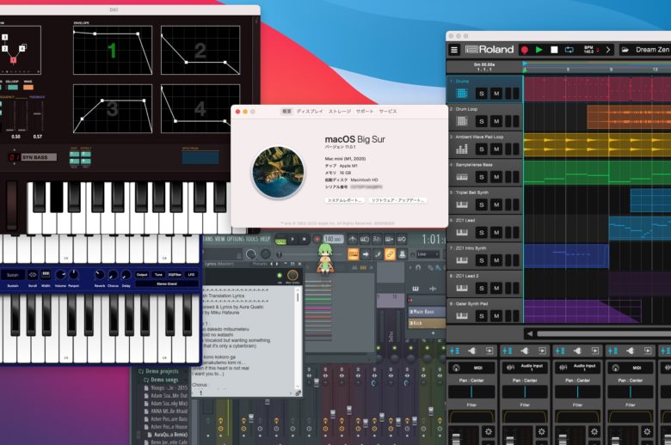The height and width of the screenshot is (445, 671).
Task: Open the Line snap dropdown in FL Studio
Action: 427,254
